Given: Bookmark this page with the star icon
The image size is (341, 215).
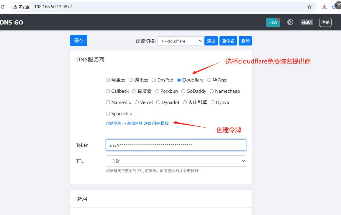Looking at the screenshot, I should click(309, 7).
